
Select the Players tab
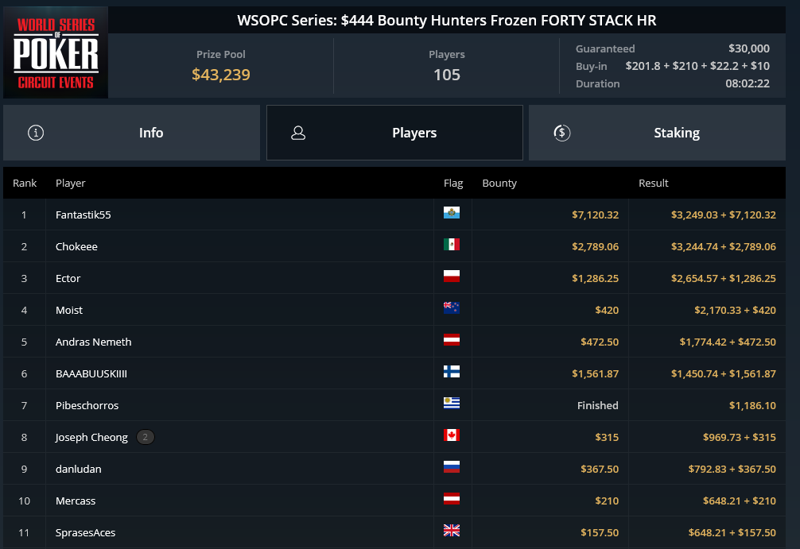394,133
